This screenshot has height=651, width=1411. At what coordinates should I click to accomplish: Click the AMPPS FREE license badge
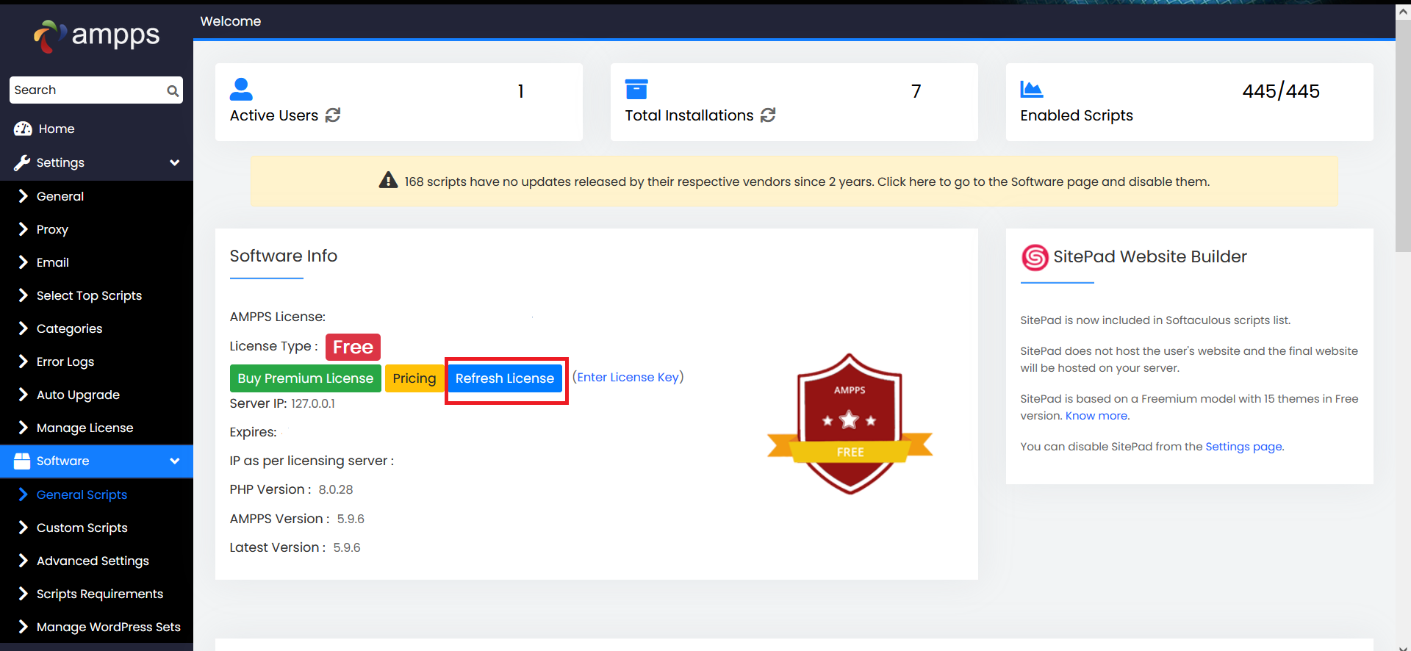850,424
